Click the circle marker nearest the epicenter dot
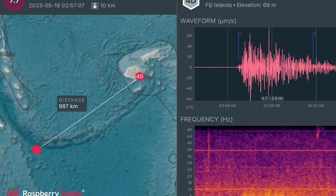 click(46, 137)
